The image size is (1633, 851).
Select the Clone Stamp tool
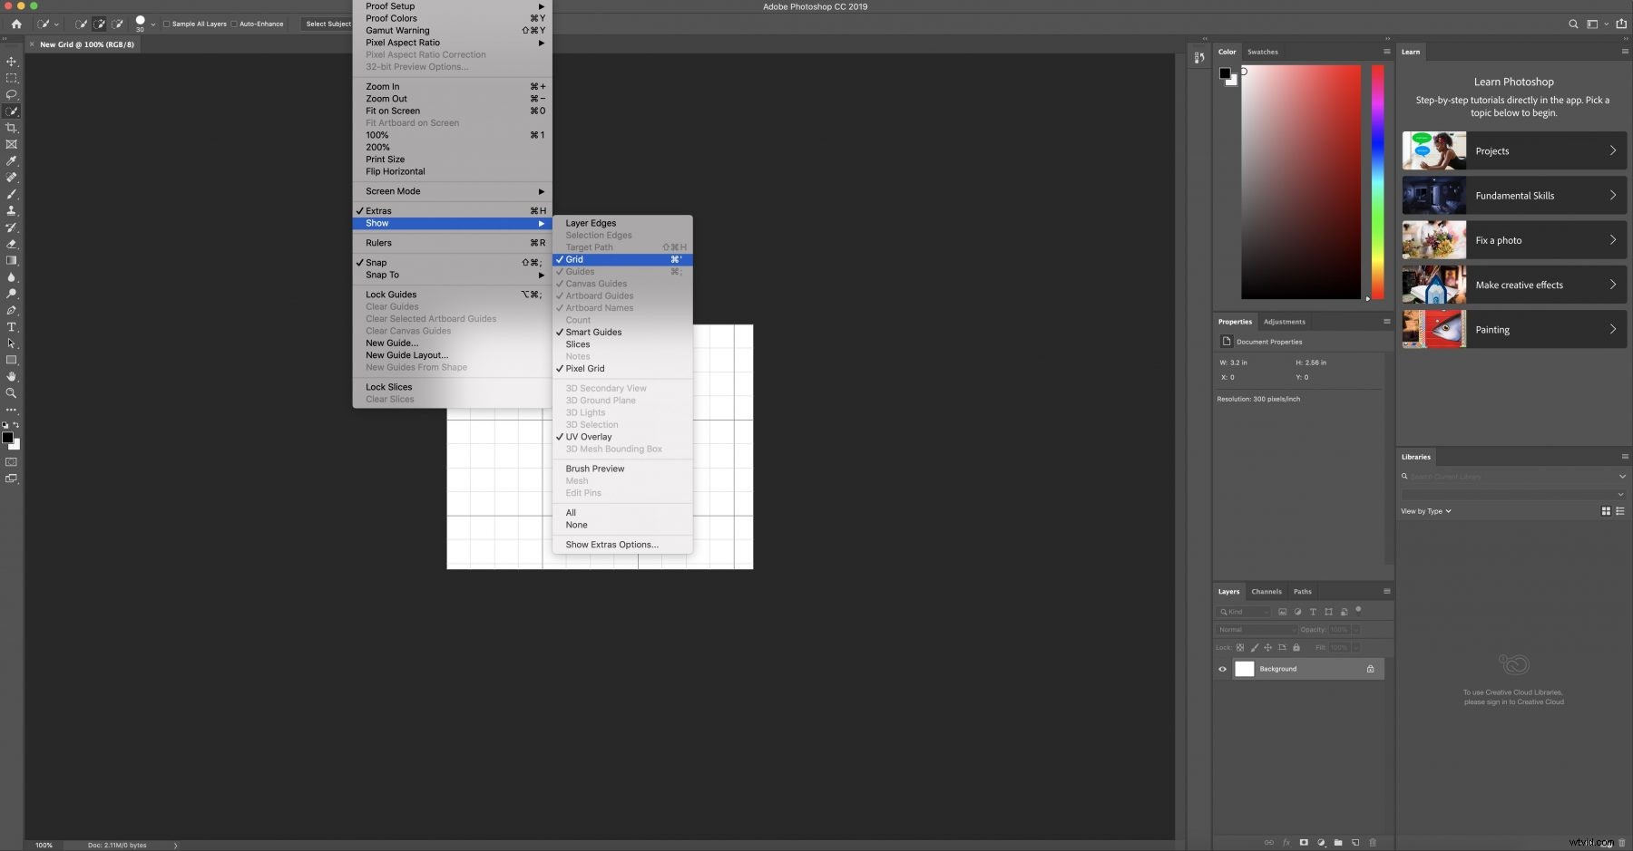(12, 211)
